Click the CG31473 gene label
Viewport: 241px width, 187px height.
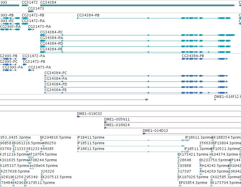point(36,8)
